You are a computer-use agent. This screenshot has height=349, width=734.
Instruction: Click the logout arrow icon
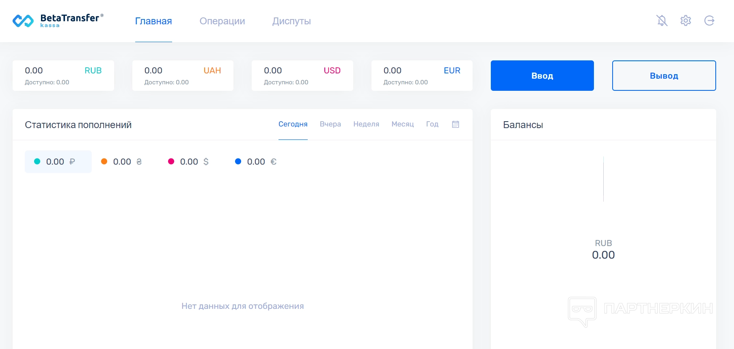point(709,21)
